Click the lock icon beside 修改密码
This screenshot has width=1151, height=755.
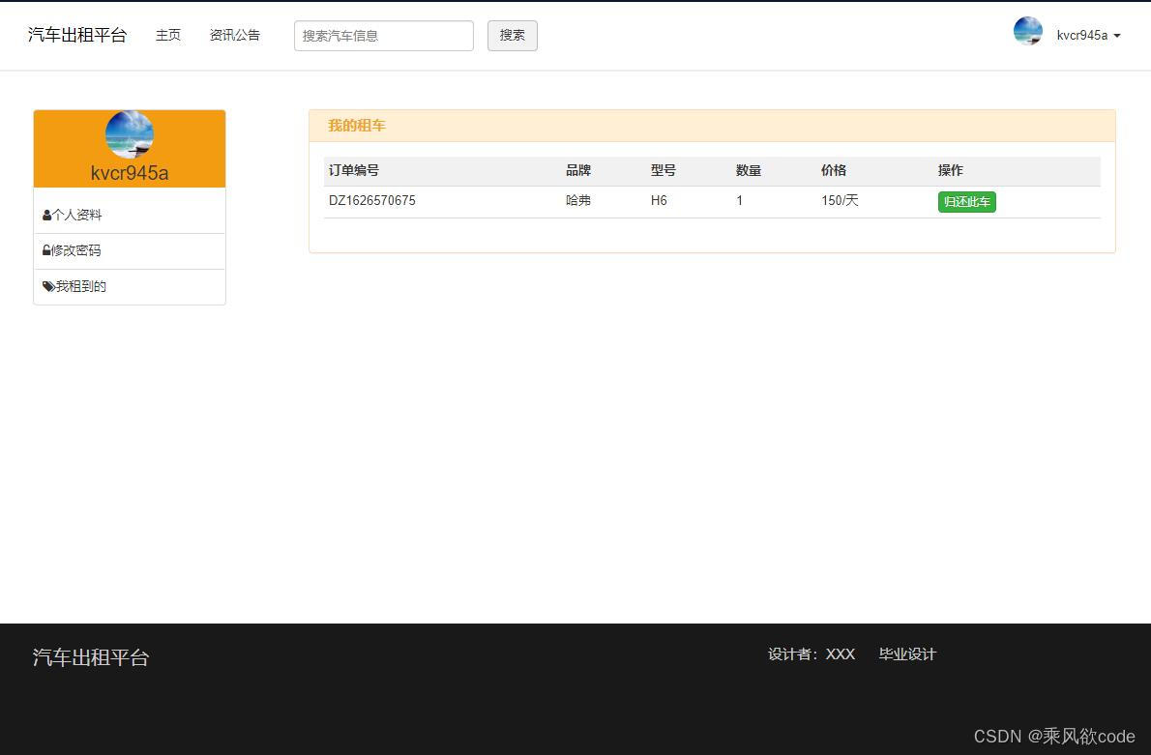tap(46, 250)
